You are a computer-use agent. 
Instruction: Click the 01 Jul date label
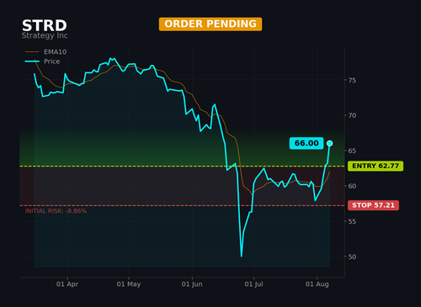[x=253, y=284]
